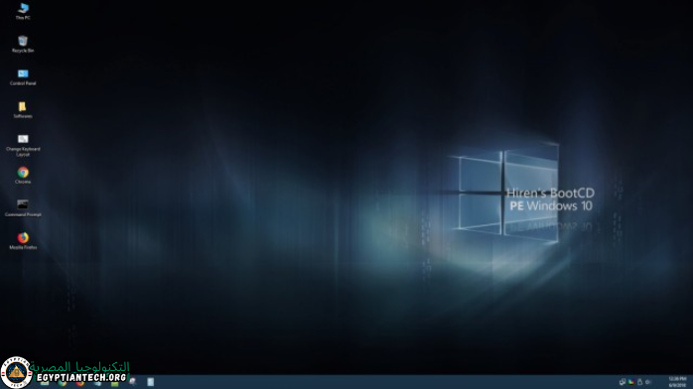693x389 pixels.
Task: Click the EgyptianTech.org circular logo
Action: click(16, 373)
